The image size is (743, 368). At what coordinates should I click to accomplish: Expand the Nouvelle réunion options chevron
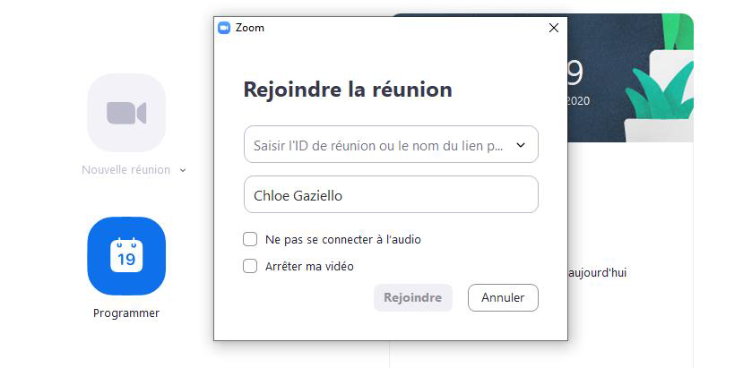point(183,170)
